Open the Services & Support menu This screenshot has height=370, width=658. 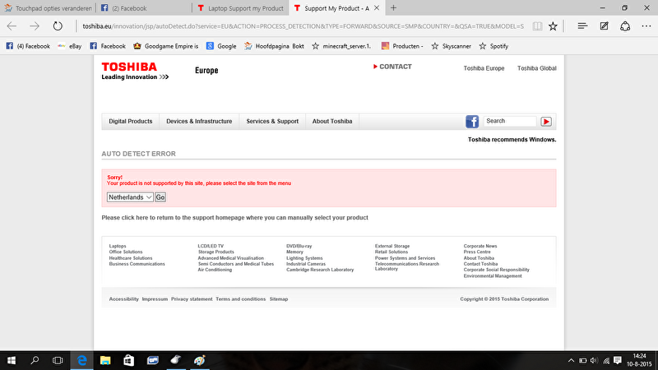pyautogui.click(x=272, y=122)
